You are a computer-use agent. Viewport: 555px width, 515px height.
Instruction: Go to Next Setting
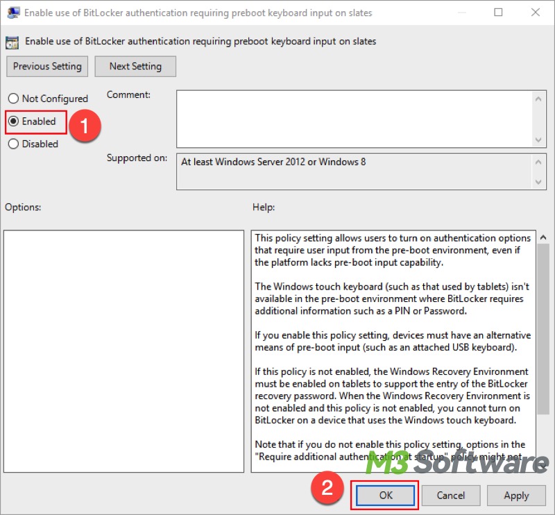click(x=135, y=66)
